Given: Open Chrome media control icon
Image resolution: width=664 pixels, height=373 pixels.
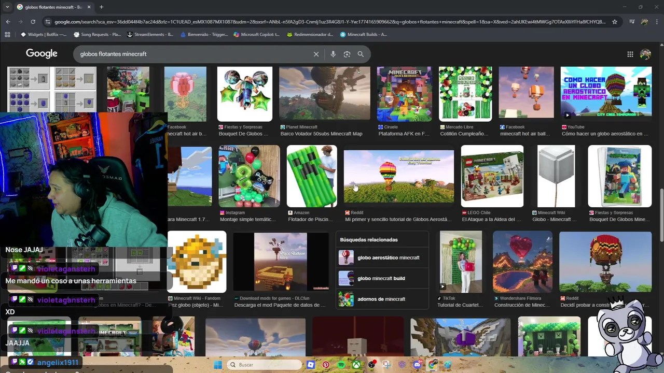Looking at the screenshot, I should tap(631, 22).
